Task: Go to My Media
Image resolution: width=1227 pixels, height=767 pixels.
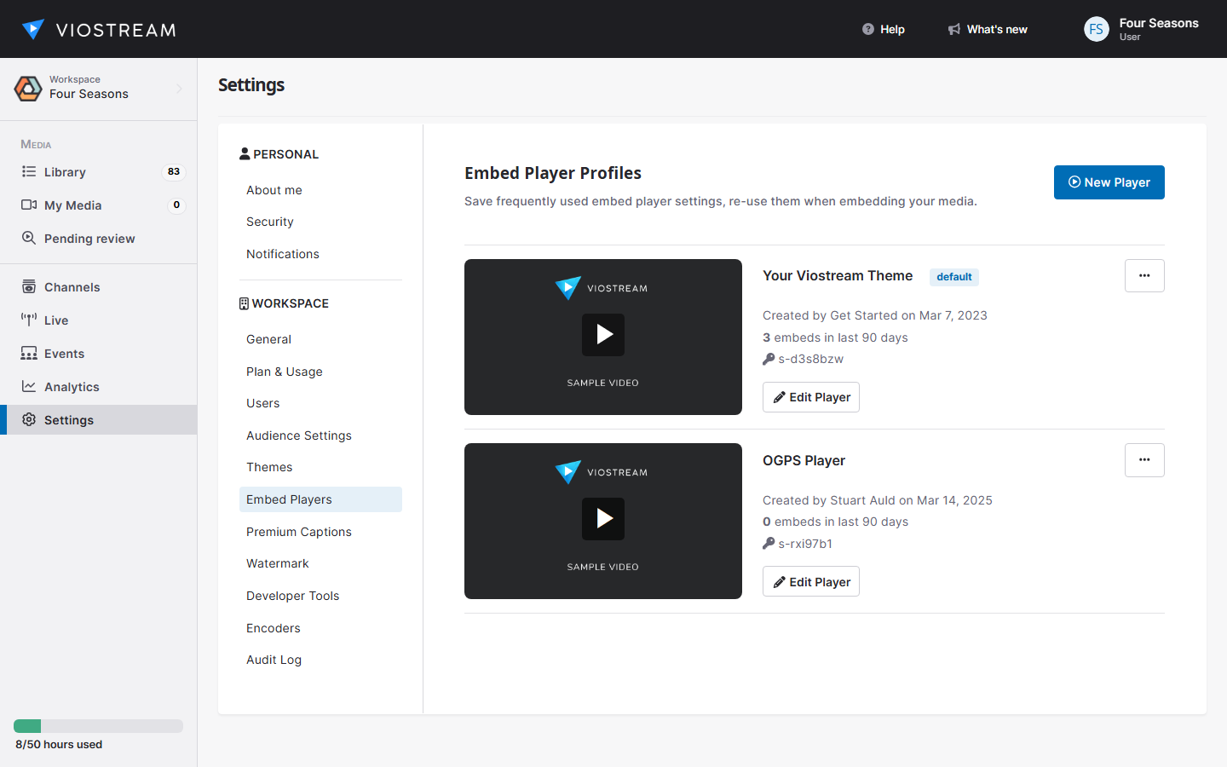Action: click(x=72, y=205)
